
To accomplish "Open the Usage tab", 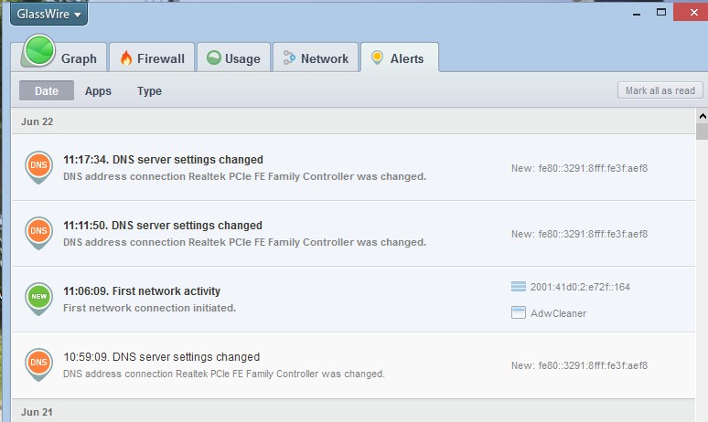I will click(x=233, y=58).
